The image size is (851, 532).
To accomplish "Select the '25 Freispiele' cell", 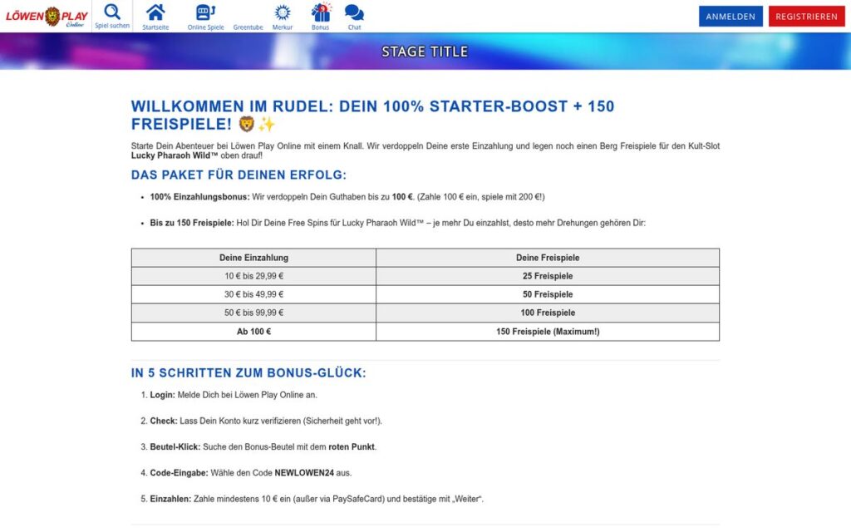I will (548, 276).
